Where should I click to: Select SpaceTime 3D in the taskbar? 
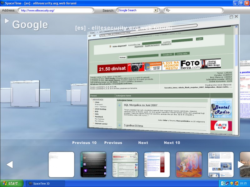pos(45,184)
